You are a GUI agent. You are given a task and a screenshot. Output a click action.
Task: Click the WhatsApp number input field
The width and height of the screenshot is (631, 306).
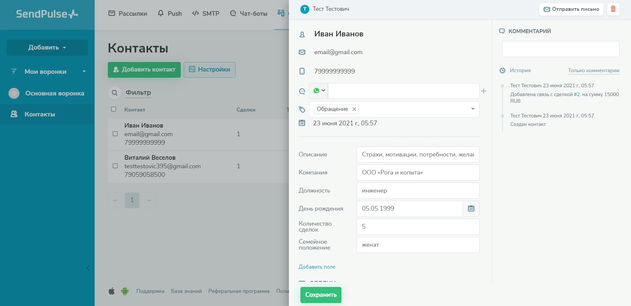[404, 91]
